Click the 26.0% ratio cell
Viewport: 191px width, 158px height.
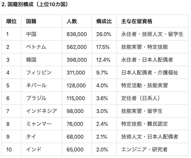coord(104,34)
